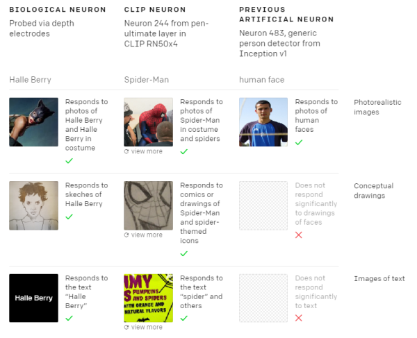View more Spider-Man drawing examples
417x338 pixels.
pos(143,235)
